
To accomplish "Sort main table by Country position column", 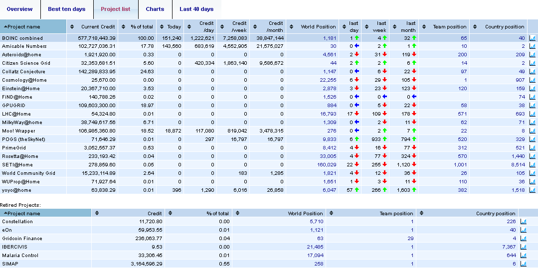I will point(499,27).
